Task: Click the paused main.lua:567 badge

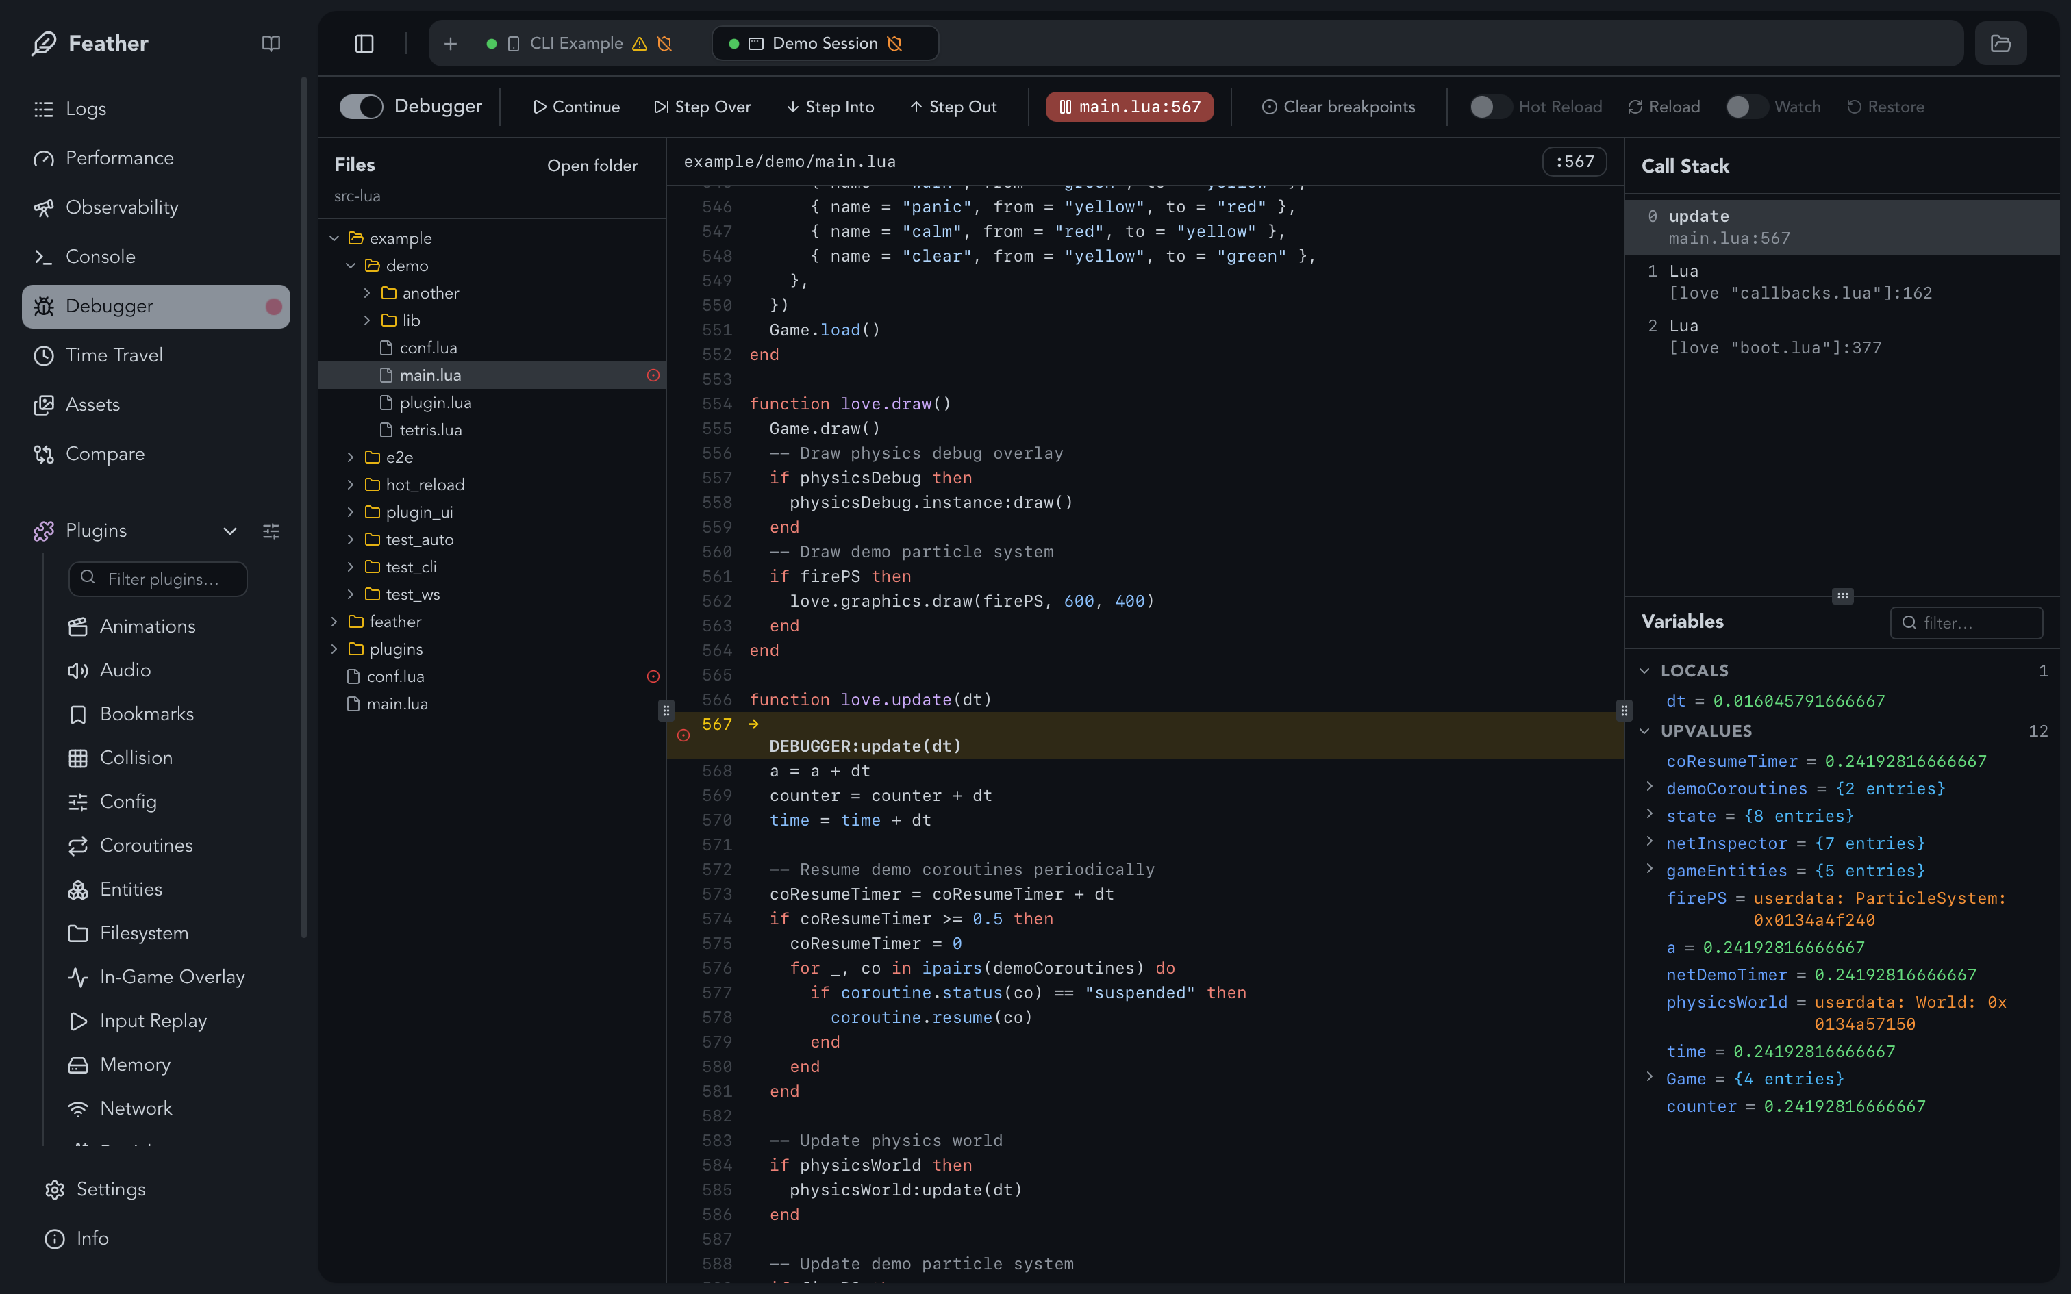Action: [x=1129, y=107]
